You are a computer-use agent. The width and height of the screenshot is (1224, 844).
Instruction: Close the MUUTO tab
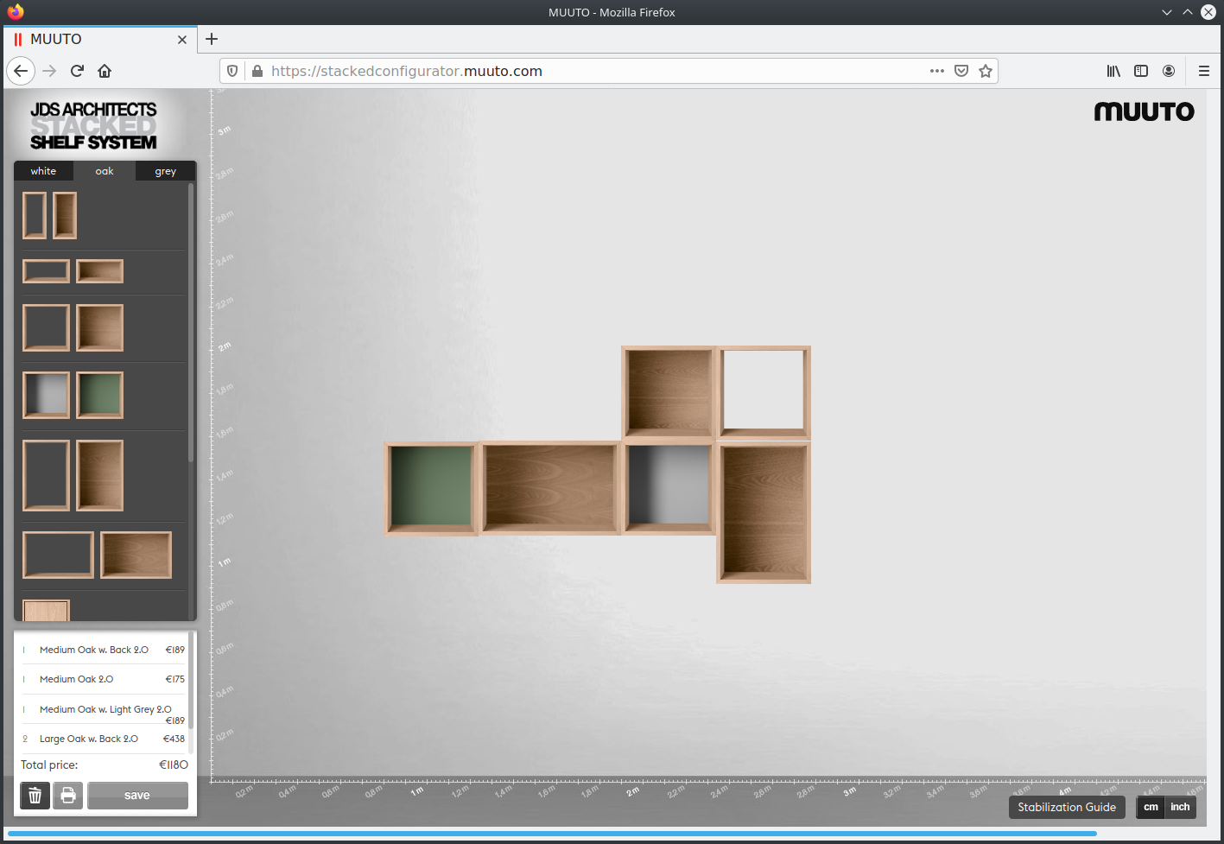pos(182,40)
